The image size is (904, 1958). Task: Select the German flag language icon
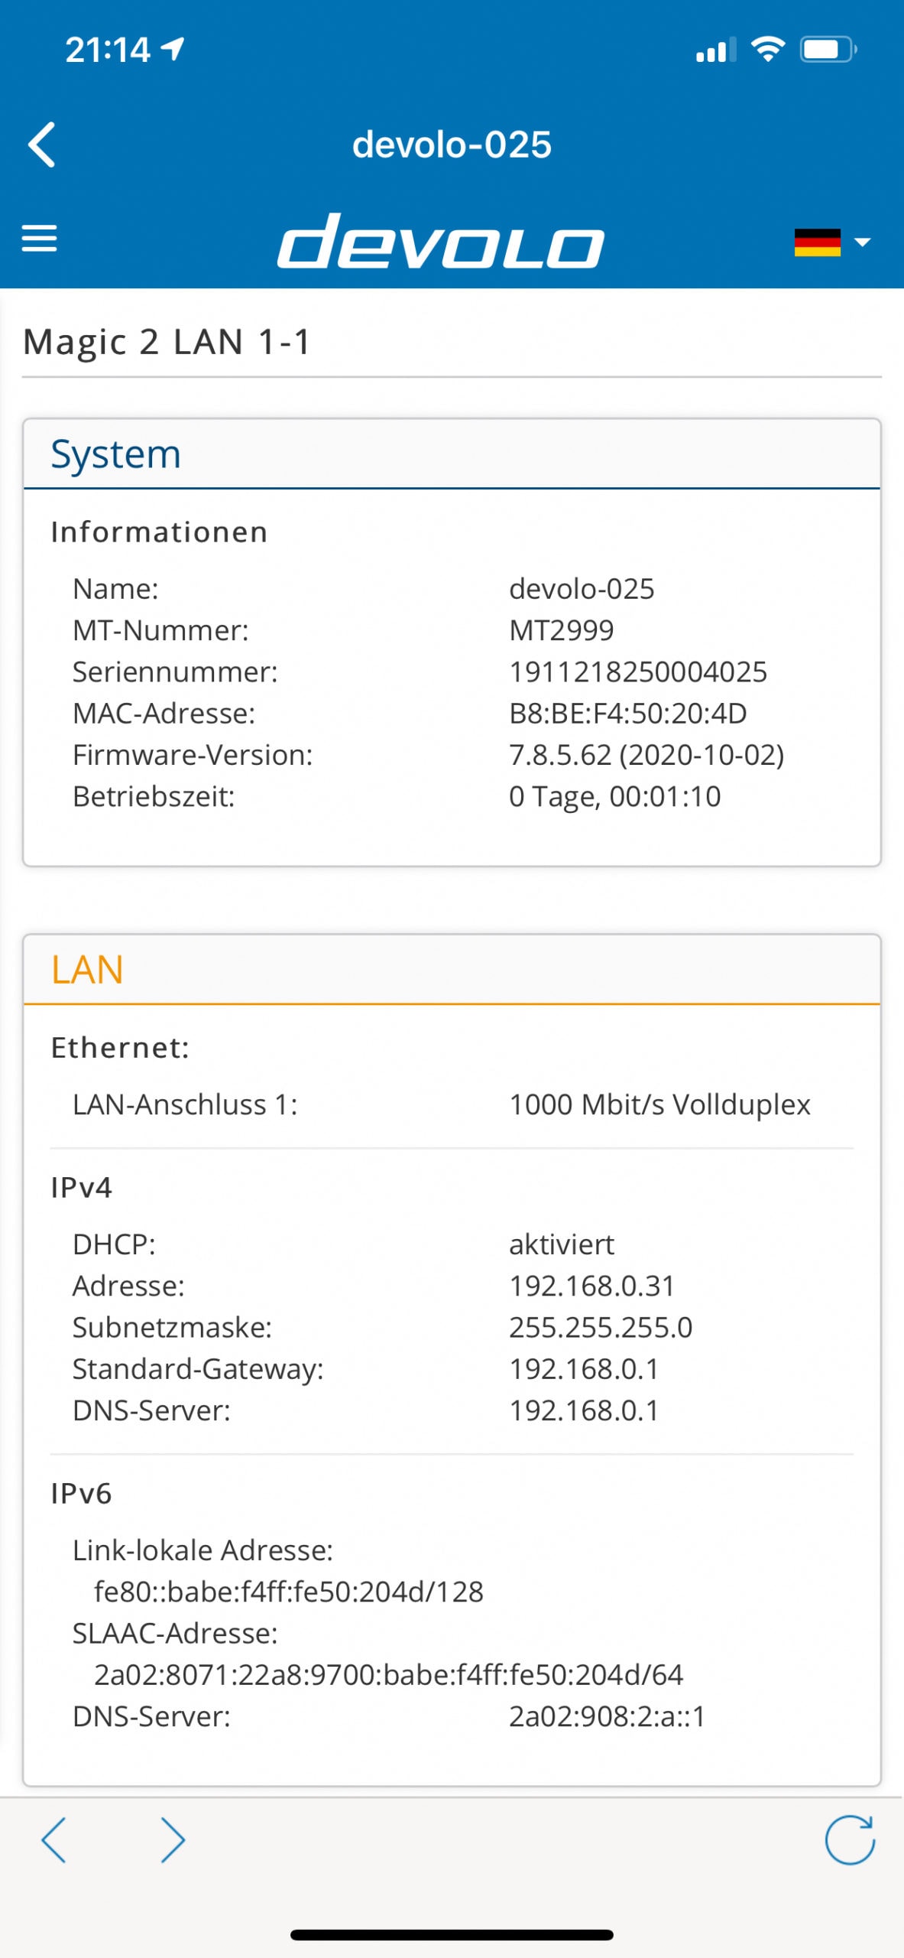click(x=817, y=242)
